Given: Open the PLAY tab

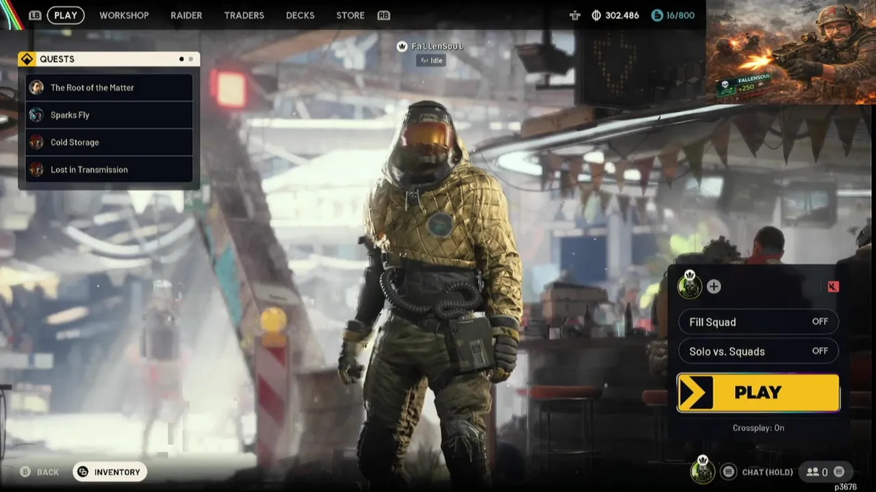Looking at the screenshot, I should pyautogui.click(x=66, y=15).
